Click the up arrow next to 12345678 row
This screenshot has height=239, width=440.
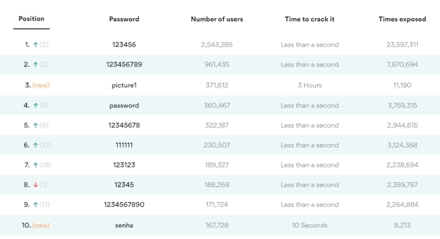35,125
